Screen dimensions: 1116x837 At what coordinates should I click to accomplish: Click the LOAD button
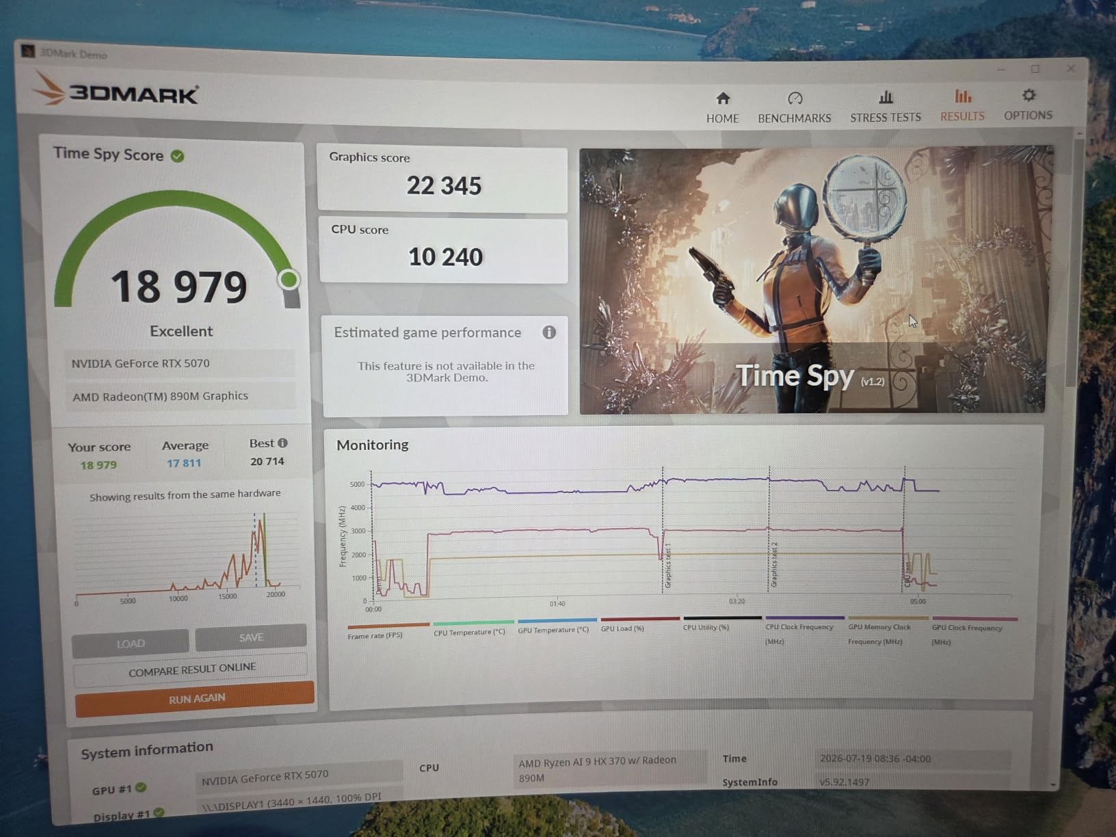click(130, 643)
